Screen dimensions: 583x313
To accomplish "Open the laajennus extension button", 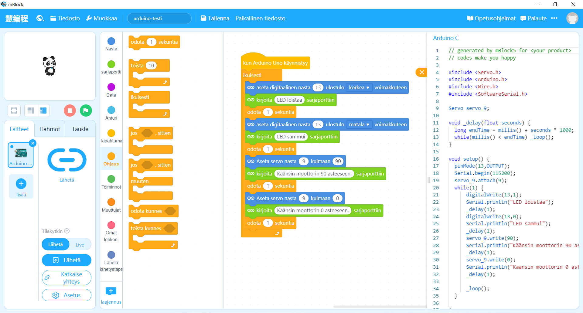I will tap(111, 295).
